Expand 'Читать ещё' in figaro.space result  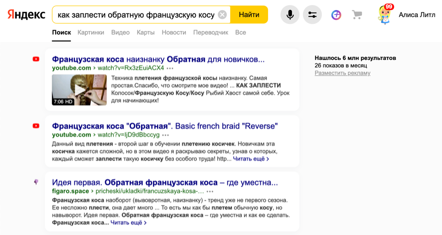coord(129,223)
